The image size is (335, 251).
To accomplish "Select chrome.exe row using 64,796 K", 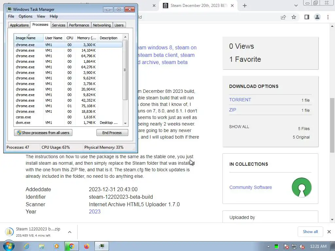I will click(x=68, y=56).
